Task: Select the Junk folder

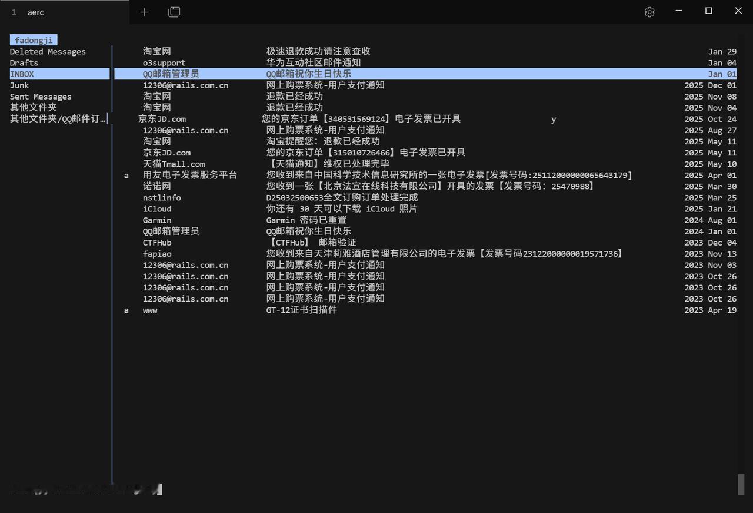Action: [19, 85]
